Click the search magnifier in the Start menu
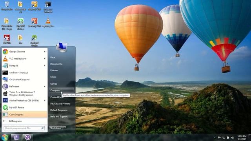Image resolution: width=251 pixels, height=141 pixels. coord(42,128)
